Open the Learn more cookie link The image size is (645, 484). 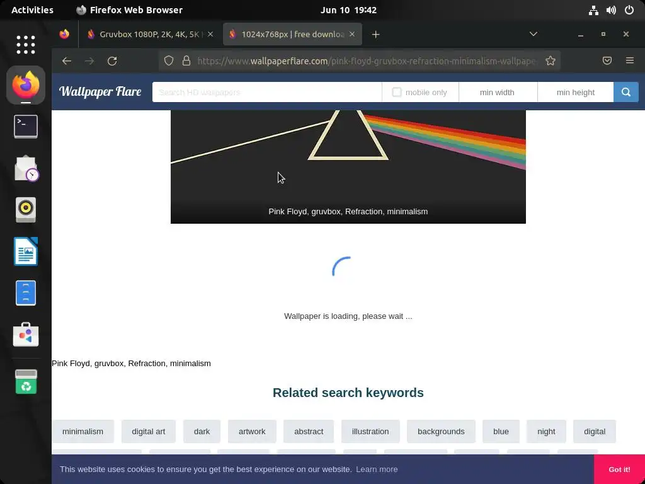point(377,469)
